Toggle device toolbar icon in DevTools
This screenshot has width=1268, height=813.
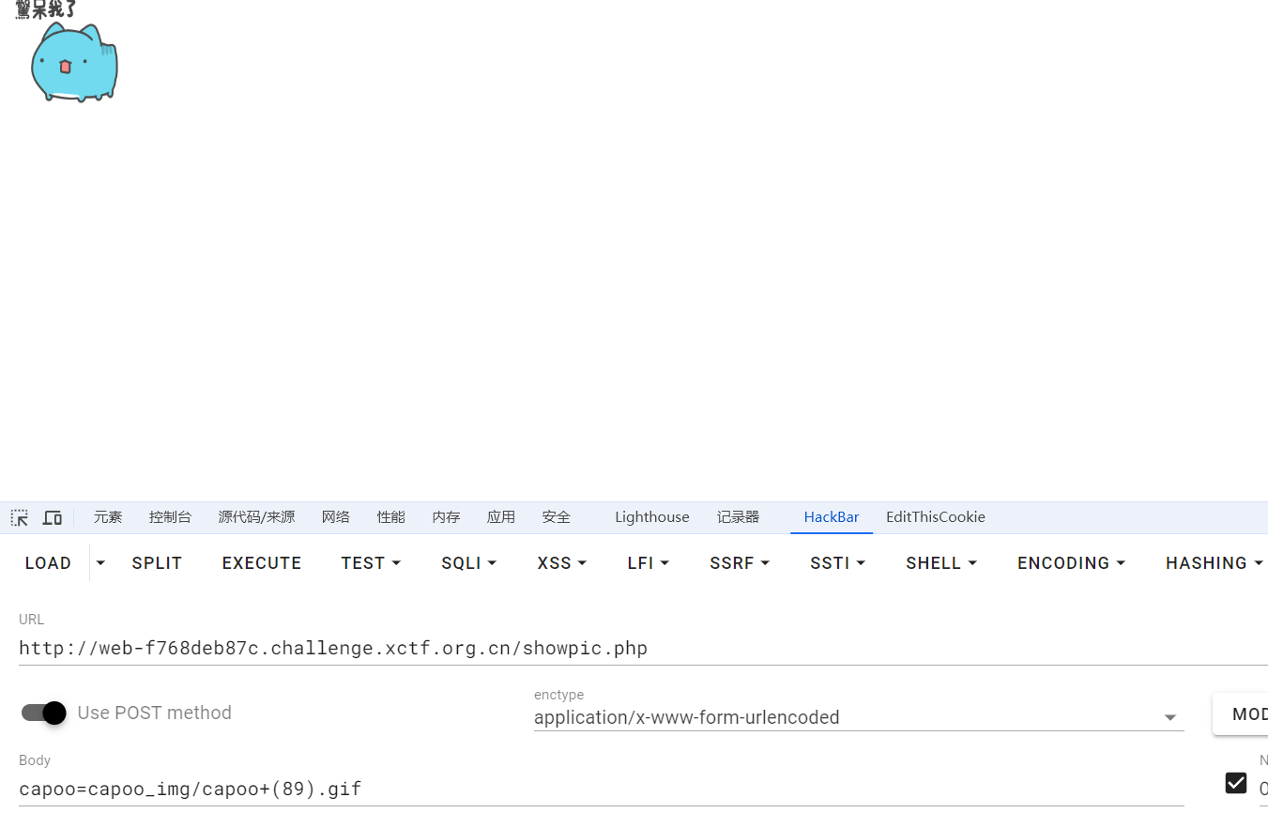coord(53,517)
